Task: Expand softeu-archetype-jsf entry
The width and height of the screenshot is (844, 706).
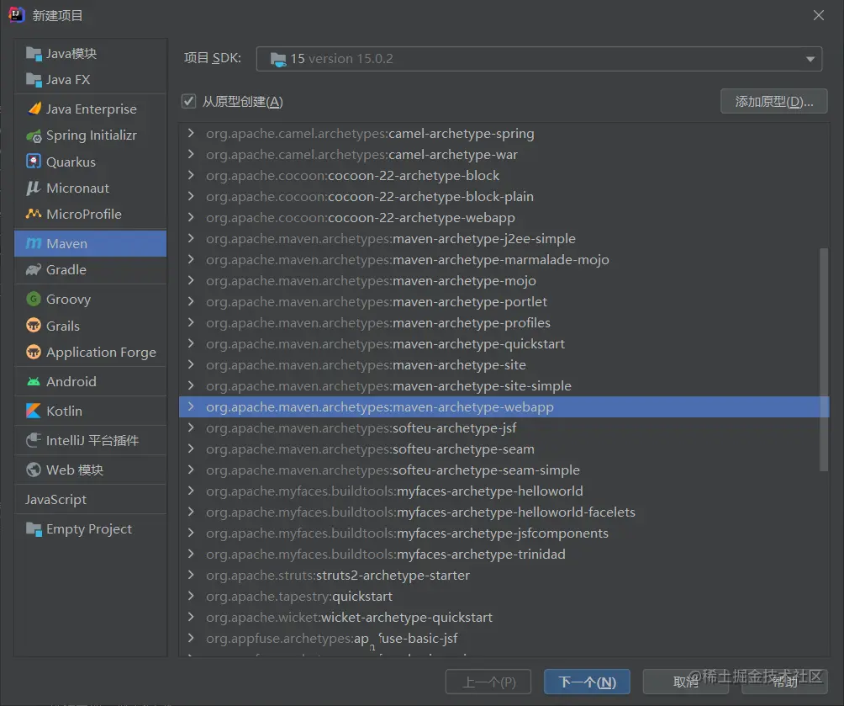Action: click(x=191, y=428)
